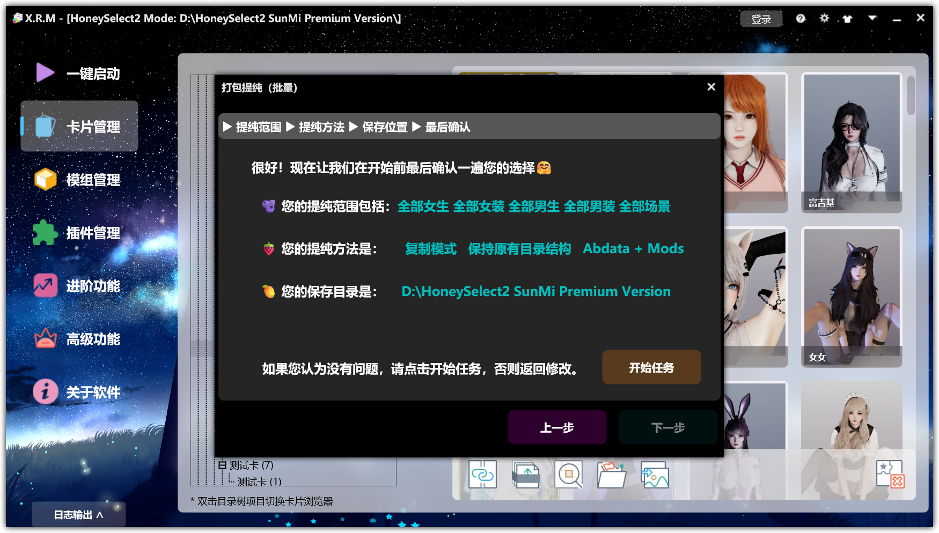Image resolution: width=939 pixels, height=533 pixels.
Task: Select the 女女 character card
Action: [x=852, y=297]
